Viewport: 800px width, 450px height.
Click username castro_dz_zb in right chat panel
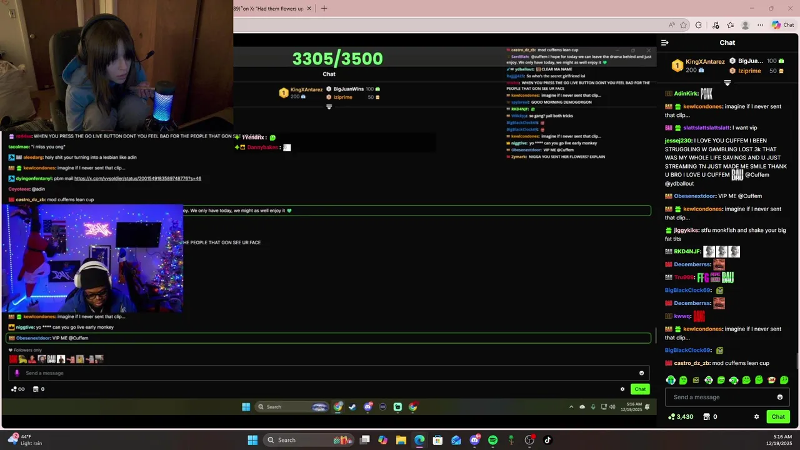[692, 363]
